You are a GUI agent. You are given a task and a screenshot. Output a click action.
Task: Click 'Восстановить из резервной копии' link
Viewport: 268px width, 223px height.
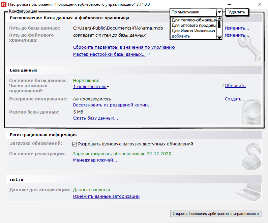[x=112, y=105]
